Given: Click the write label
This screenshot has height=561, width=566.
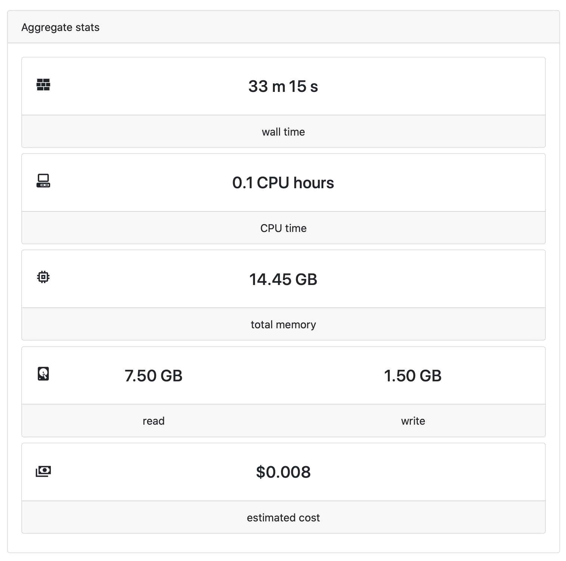Looking at the screenshot, I should pos(413,421).
